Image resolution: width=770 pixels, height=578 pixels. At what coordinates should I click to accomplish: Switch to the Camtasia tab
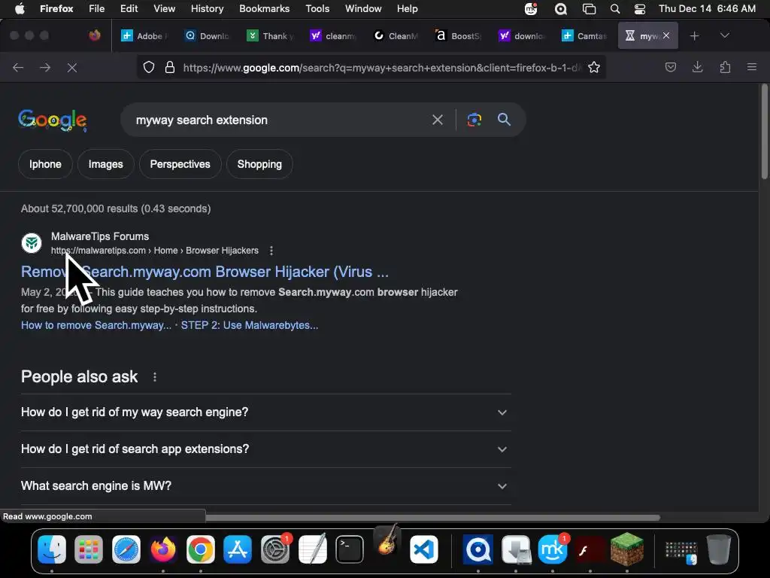click(x=584, y=36)
